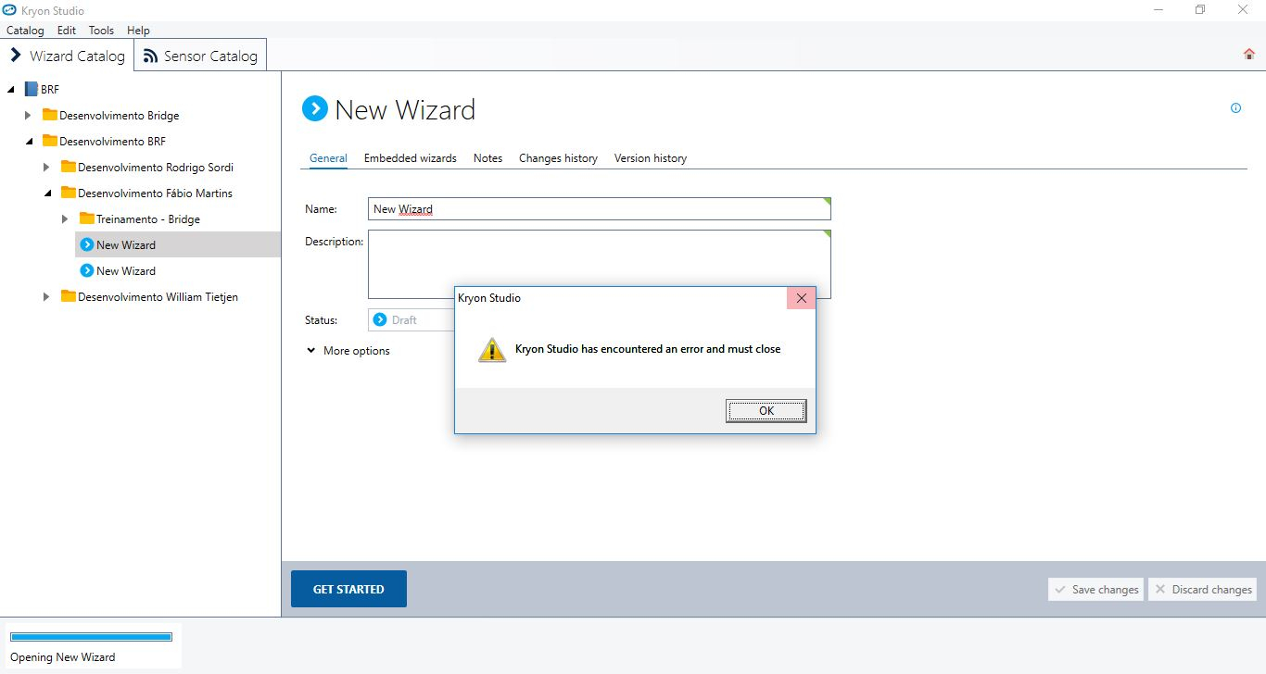Collapse the BRF root node
Image resolution: width=1266 pixels, height=674 pixels.
[10, 90]
